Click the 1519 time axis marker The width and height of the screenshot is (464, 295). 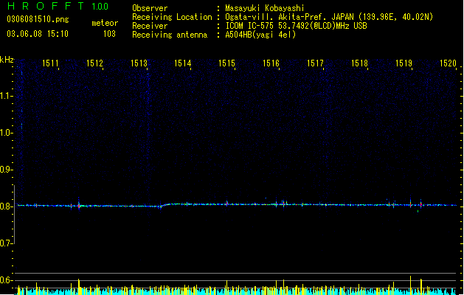click(x=404, y=63)
